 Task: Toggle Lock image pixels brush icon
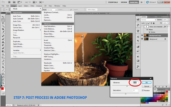click(149, 23)
